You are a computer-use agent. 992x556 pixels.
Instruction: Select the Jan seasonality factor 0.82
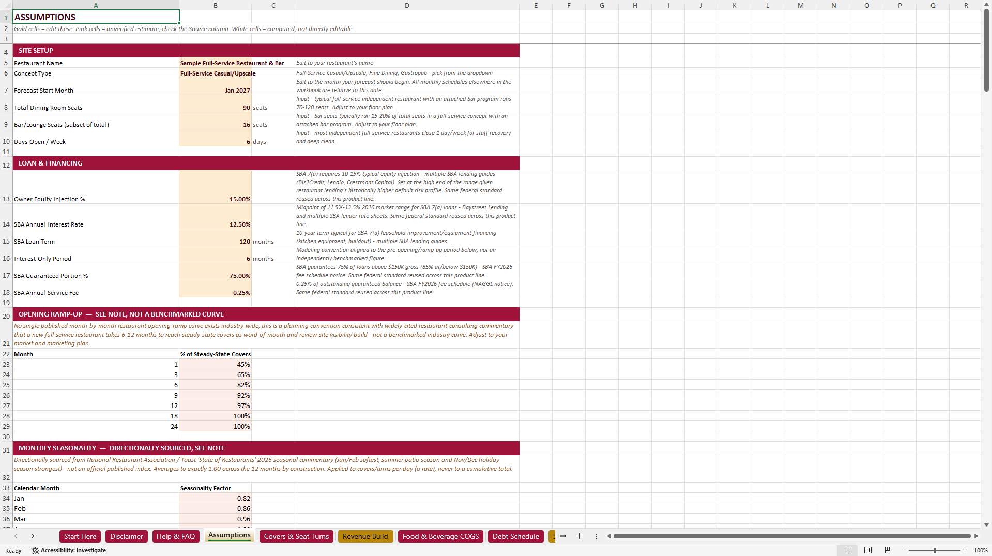(216, 498)
